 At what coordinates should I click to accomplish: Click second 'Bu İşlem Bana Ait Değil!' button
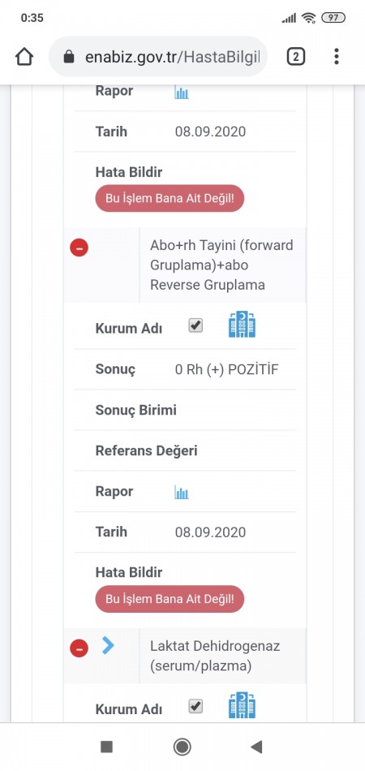pos(170,599)
